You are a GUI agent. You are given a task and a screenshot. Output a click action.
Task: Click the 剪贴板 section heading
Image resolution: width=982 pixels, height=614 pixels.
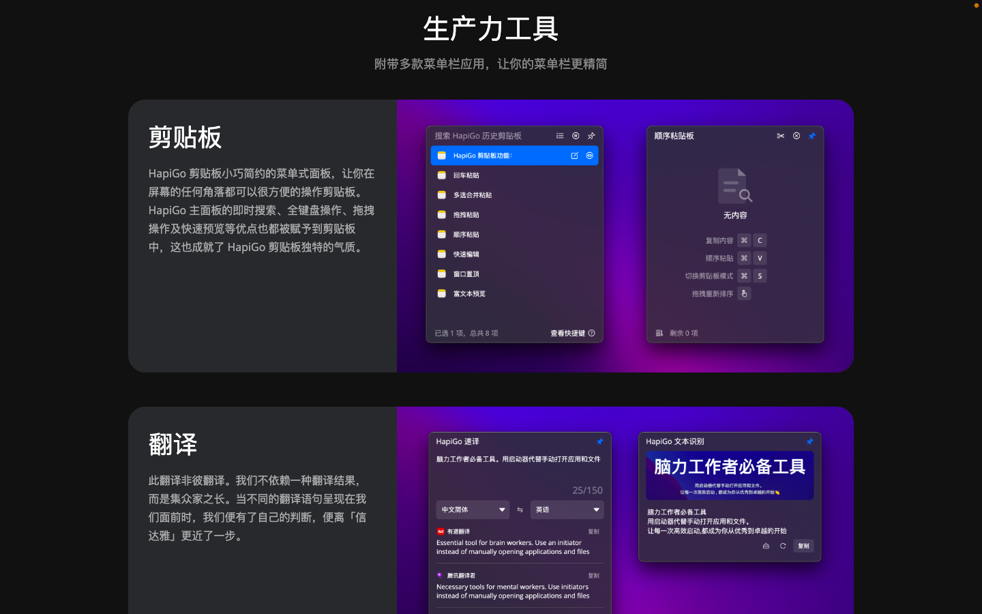tap(185, 137)
